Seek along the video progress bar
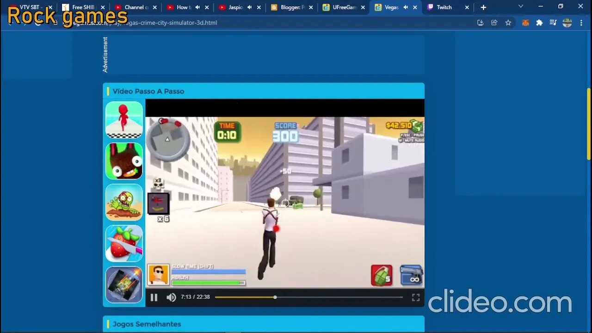 pos(309,297)
